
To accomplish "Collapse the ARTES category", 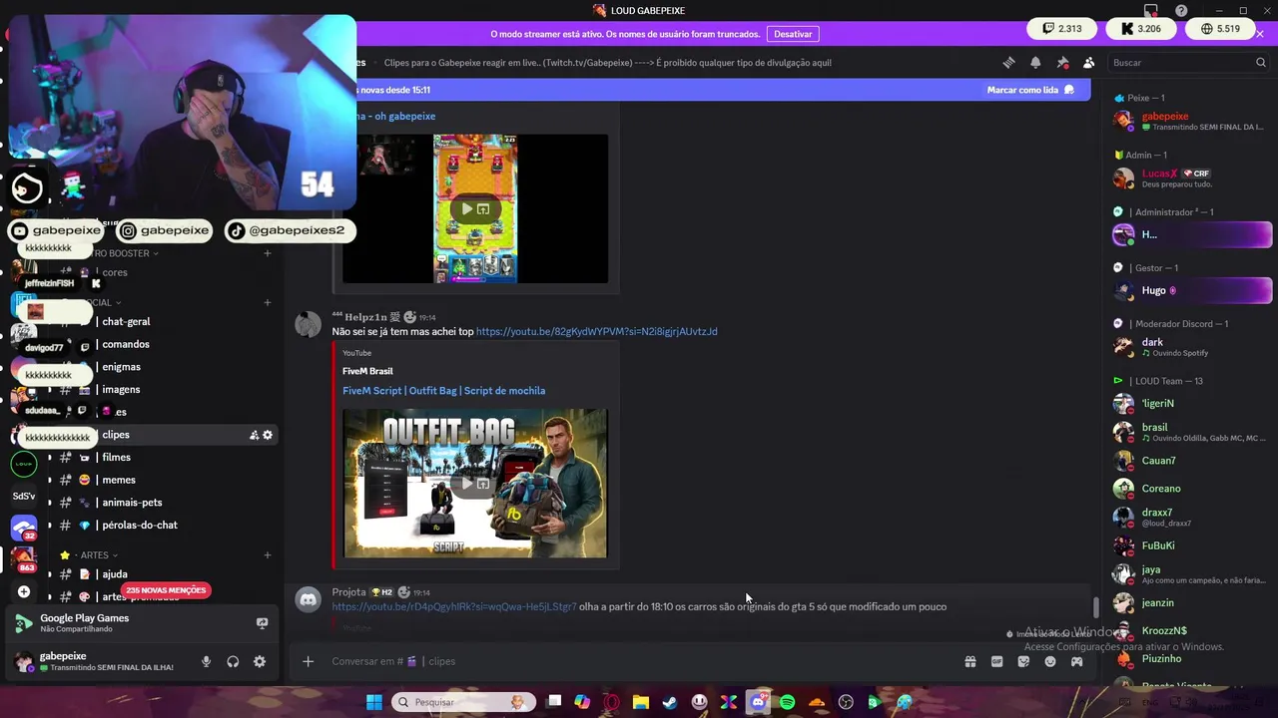I will tap(94, 555).
